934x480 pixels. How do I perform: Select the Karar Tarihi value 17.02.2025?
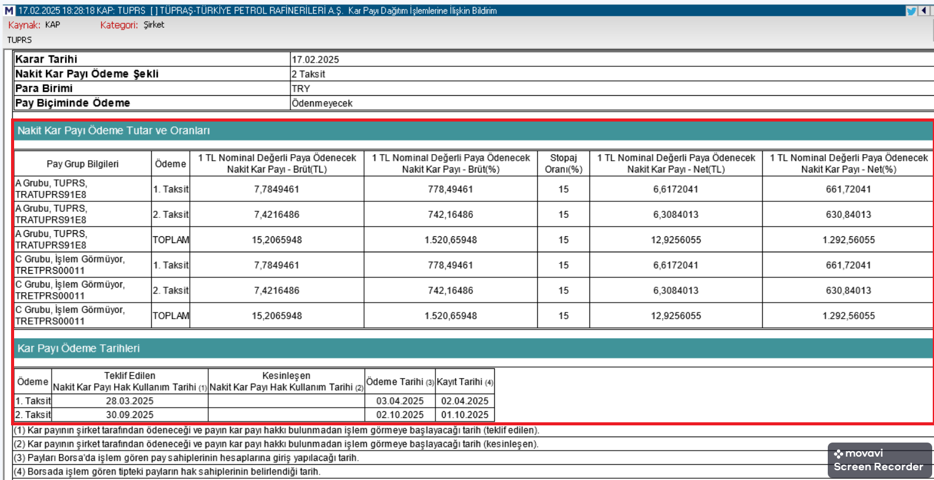click(x=315, y=60)
